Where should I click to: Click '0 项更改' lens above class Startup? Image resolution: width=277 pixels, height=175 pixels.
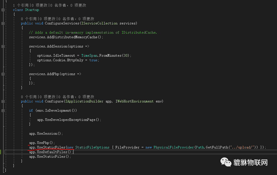point(40,5)
